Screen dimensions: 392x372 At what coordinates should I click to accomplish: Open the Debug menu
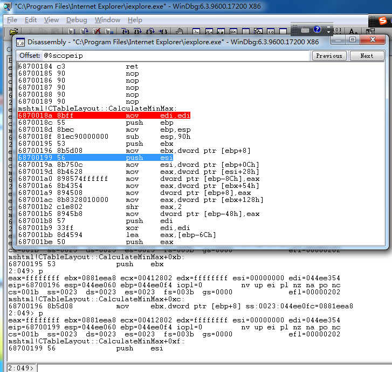[77, 20]
